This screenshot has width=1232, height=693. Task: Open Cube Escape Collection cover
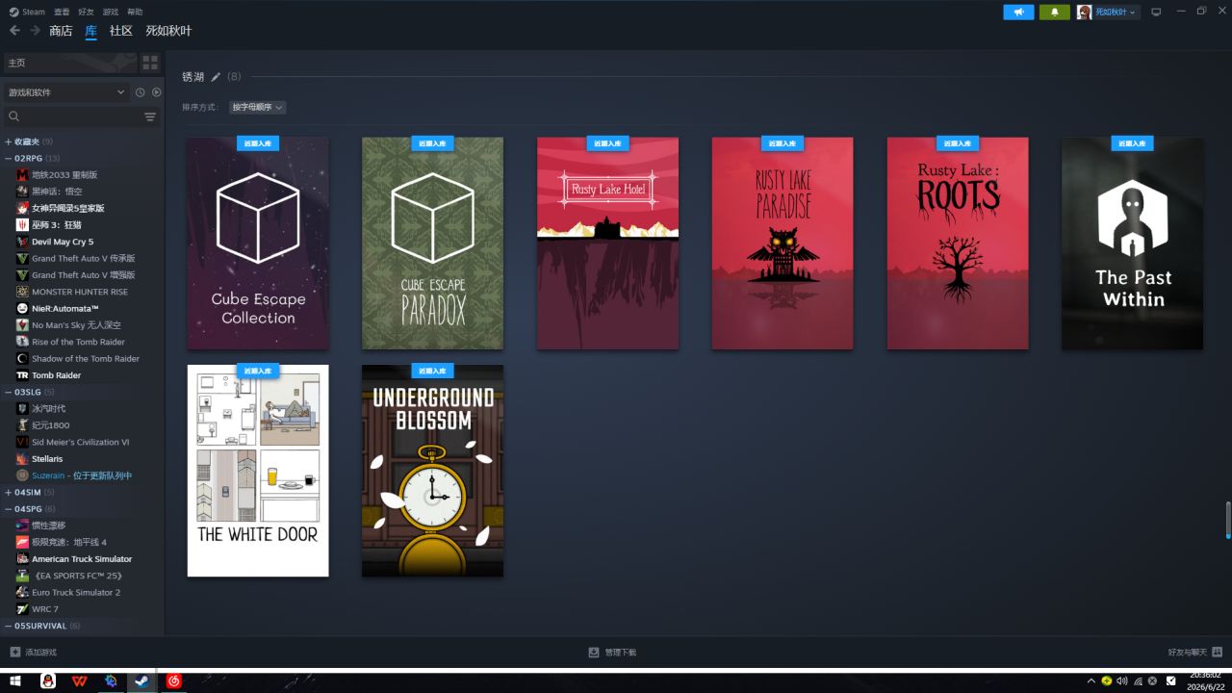(x=258, y=244)
